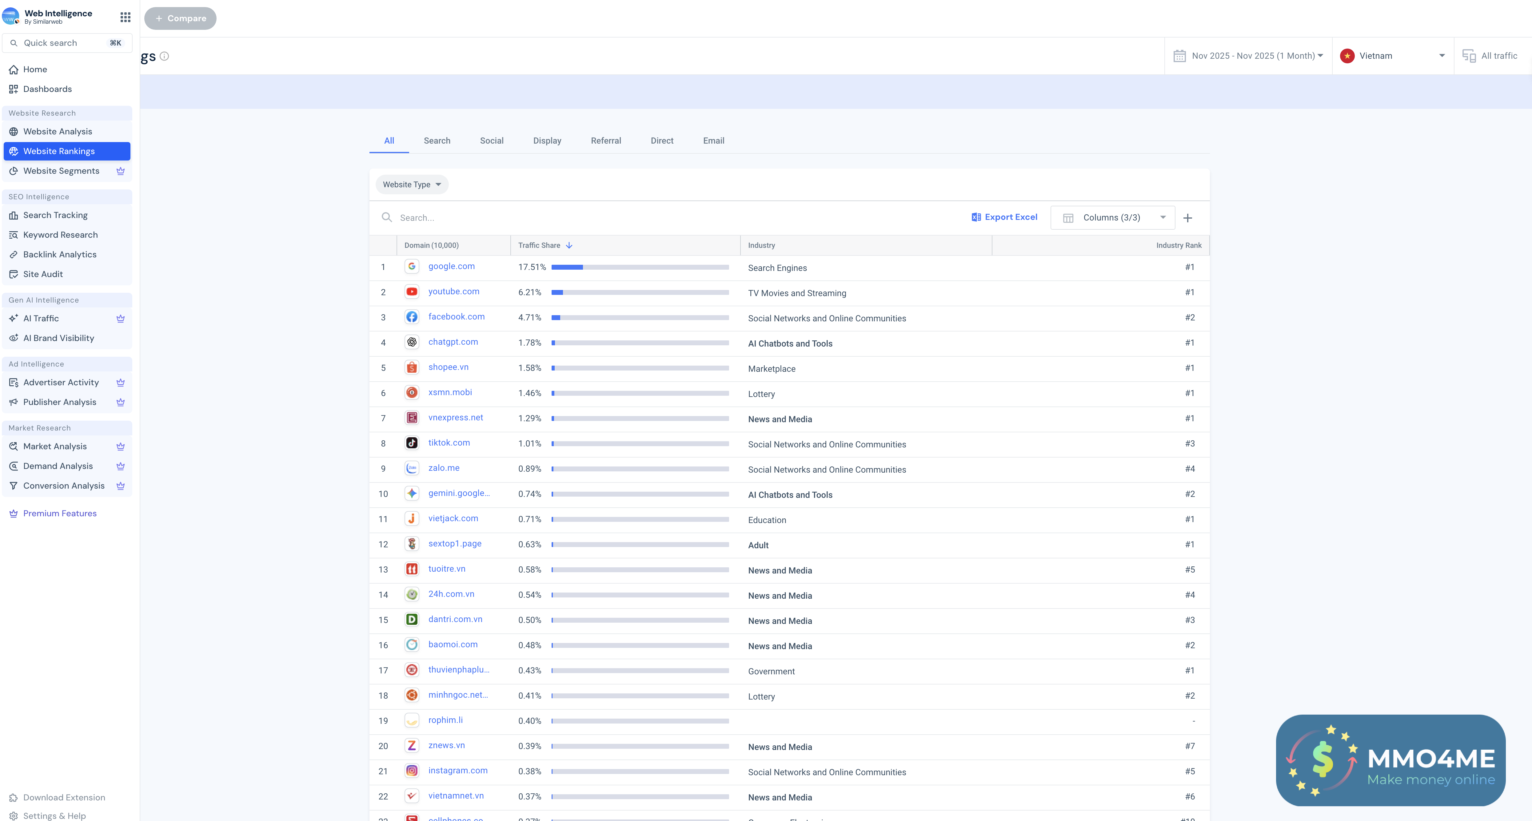Open the Vietnam country selector

tap(1392, 56)
